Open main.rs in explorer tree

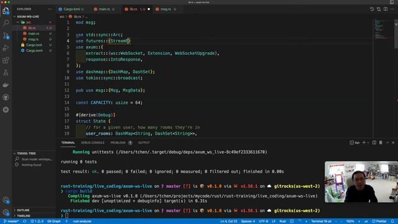click(34, 34)
